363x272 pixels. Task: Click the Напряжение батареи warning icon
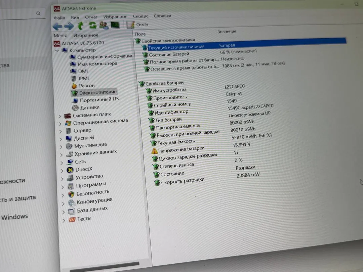154,151
